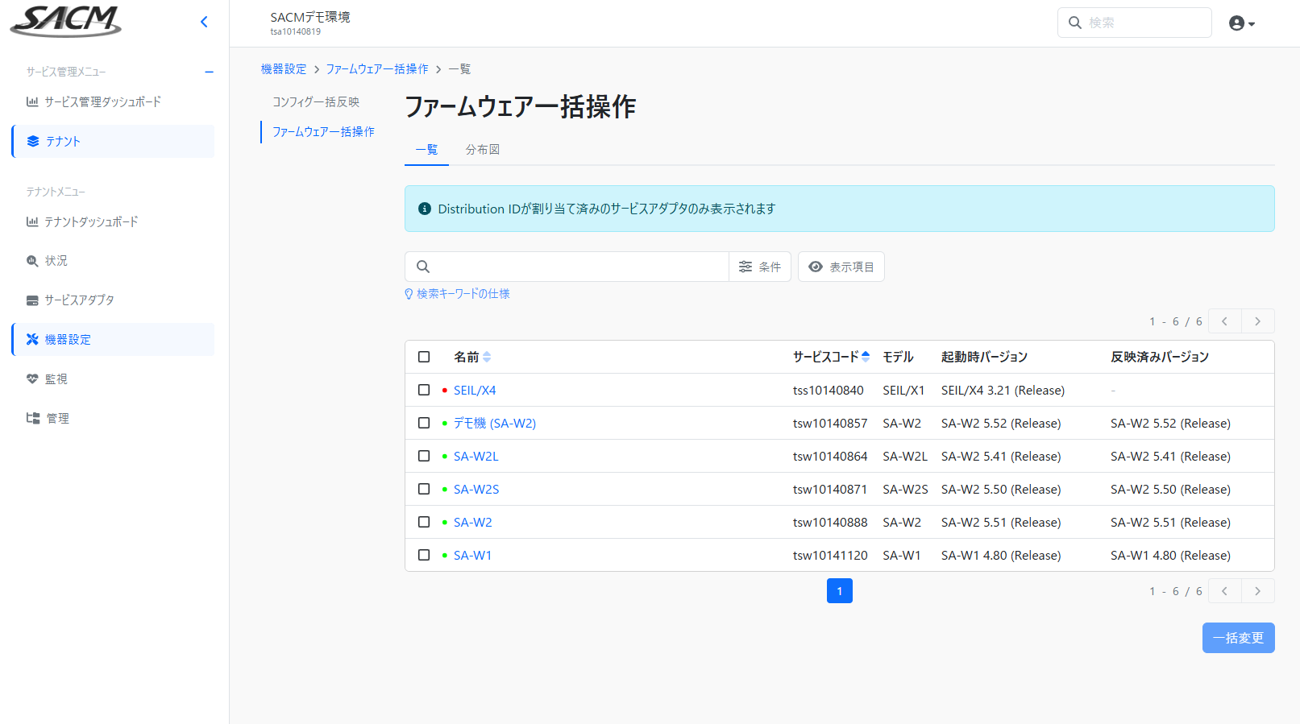Check the SA-W2L row checkbox
This screenshot has width=1300, height=724.
click(x=424, y=456)
